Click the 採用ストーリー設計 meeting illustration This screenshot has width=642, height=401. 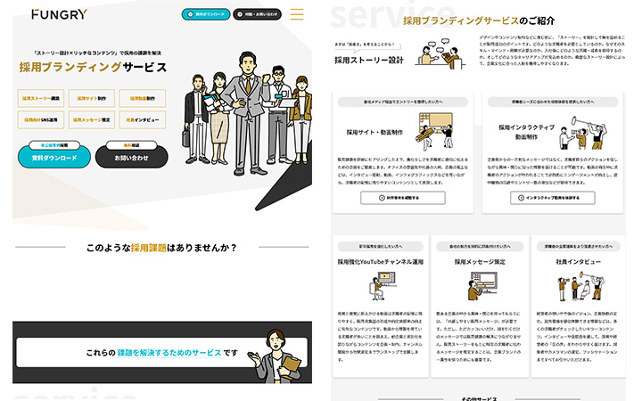pos(440,53)
